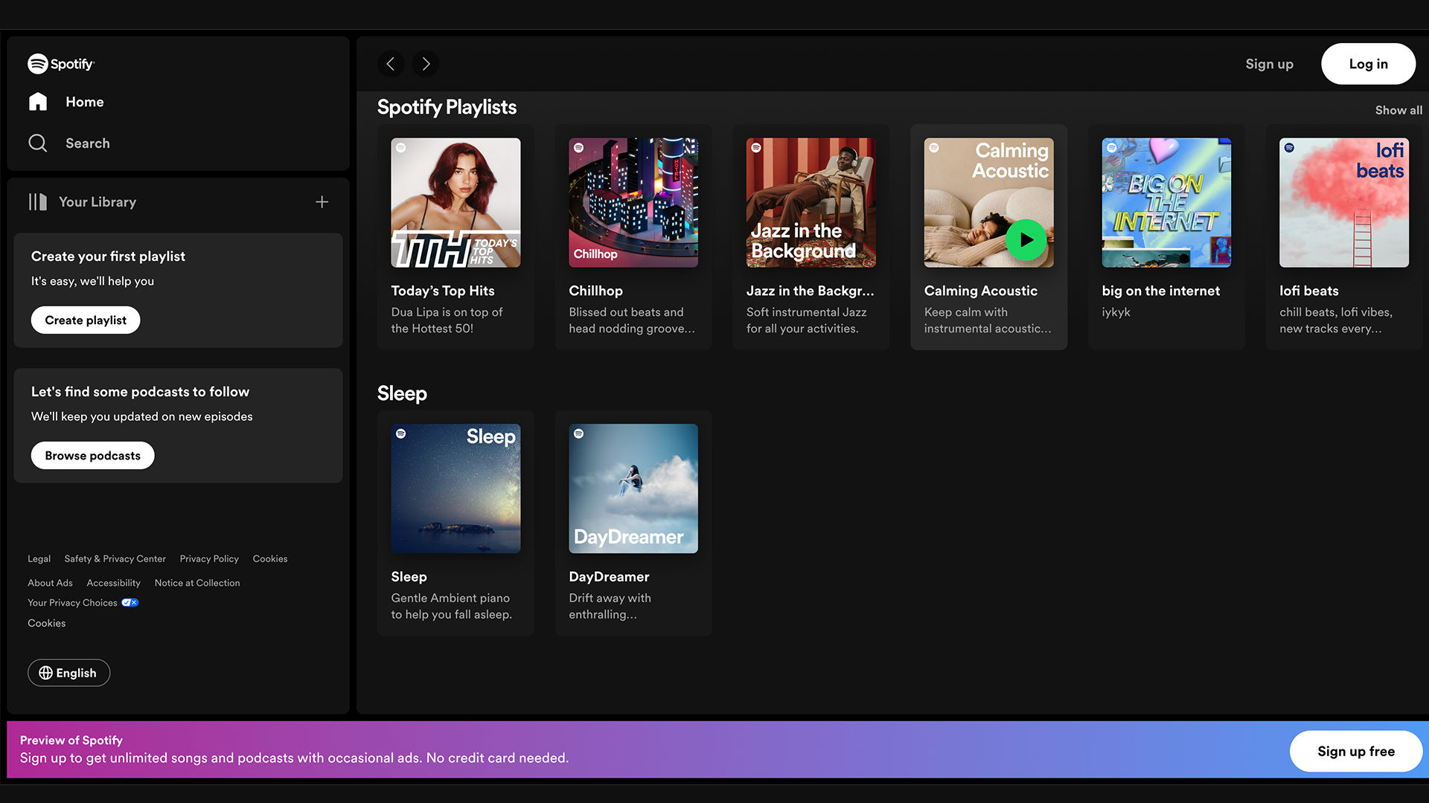
Task: Open the About Ads link
Action: click(x=50, y=583)
